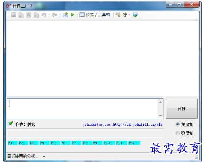Click the window resize grip corner
The height and width of the screenshot is (162, 204).
(x=196, y=157)
